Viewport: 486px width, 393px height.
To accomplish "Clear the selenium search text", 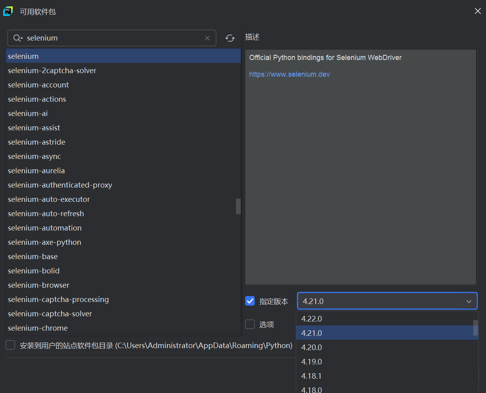I will coord(207,38).
